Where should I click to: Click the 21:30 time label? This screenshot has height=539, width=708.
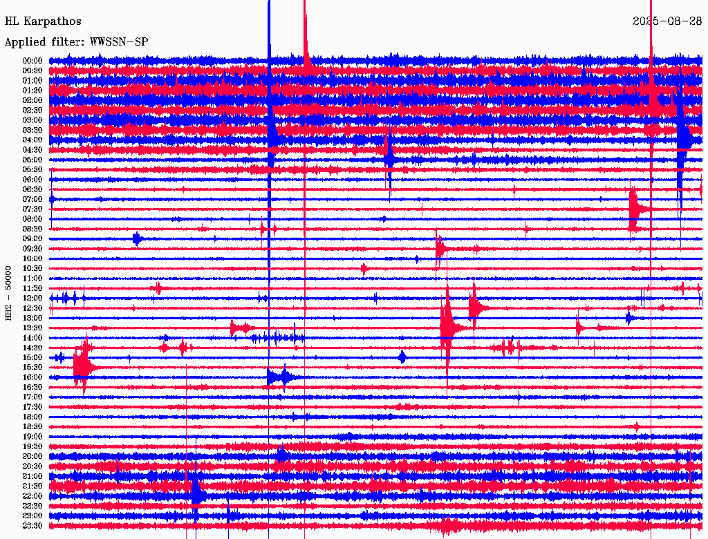coord(32,486)
